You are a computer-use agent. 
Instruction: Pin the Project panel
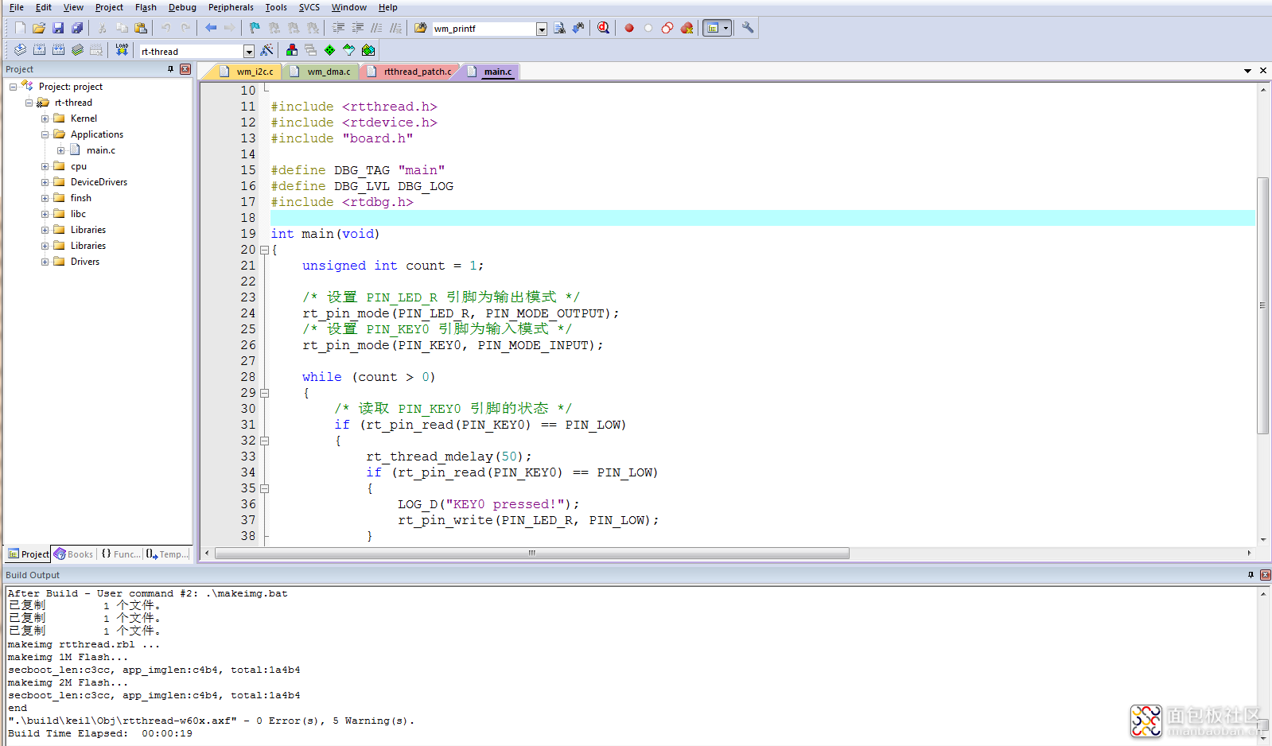point(170,69)
